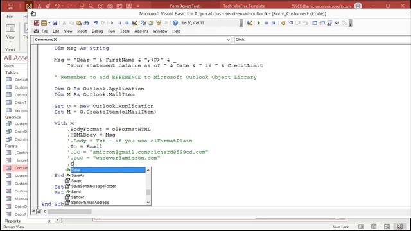Click the Find binoculars icon
This screenshot has width=411, height=231.
86,23
